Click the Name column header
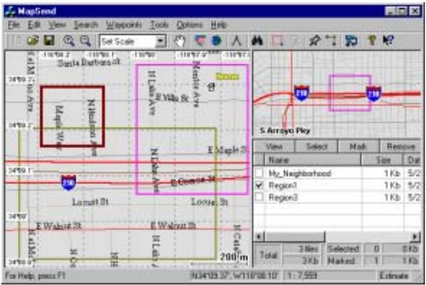The height and width of the screenshot is (285, 426). pyautogui.click(x=313, y=160)
